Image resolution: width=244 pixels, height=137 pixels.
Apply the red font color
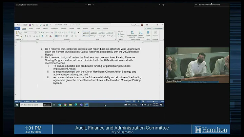pos(50,36)
